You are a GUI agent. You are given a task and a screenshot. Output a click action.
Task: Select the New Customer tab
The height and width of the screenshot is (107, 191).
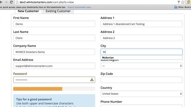pos(28,11)
